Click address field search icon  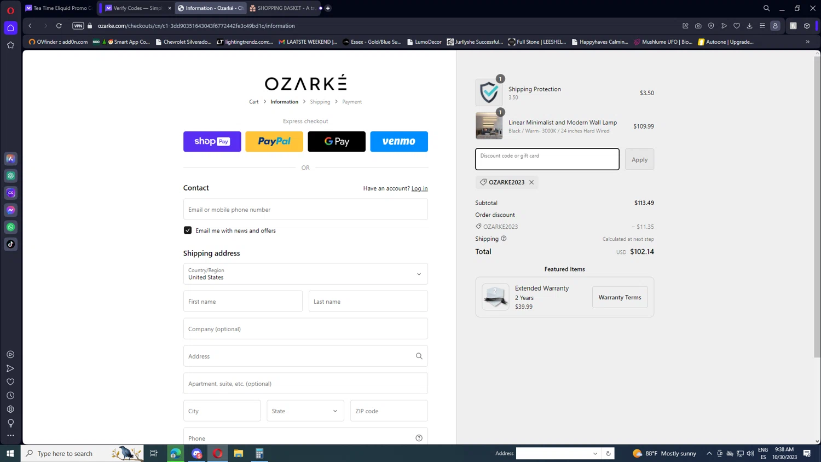[419, 356]
